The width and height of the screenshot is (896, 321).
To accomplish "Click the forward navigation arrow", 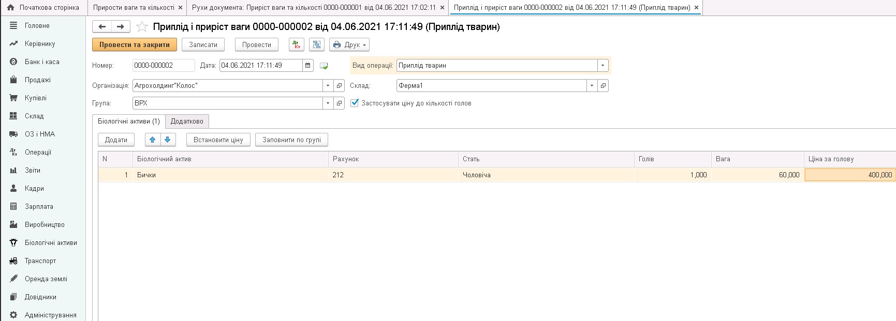I will (120, 27).
